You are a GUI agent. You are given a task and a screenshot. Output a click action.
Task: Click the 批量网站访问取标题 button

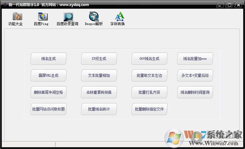49,109
